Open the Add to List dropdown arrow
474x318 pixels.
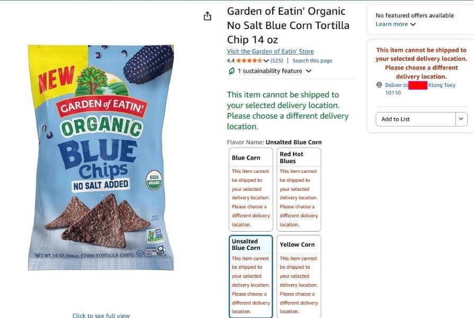[x=461, y=119]
